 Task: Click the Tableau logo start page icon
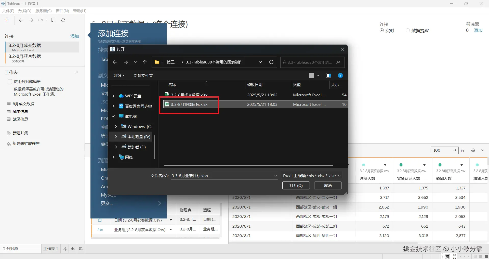click(7, 20)
